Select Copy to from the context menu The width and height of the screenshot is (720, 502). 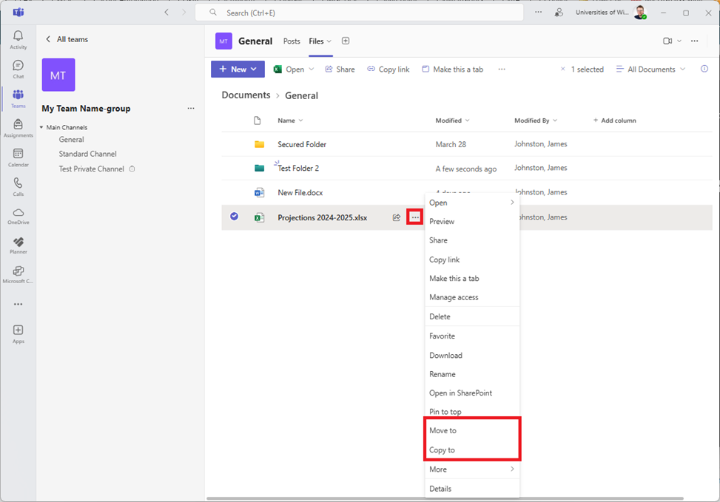pos(443,450)
